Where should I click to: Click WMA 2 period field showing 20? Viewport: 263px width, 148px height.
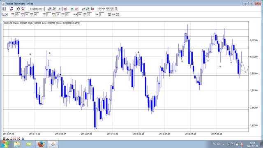(x=90, y=15)
